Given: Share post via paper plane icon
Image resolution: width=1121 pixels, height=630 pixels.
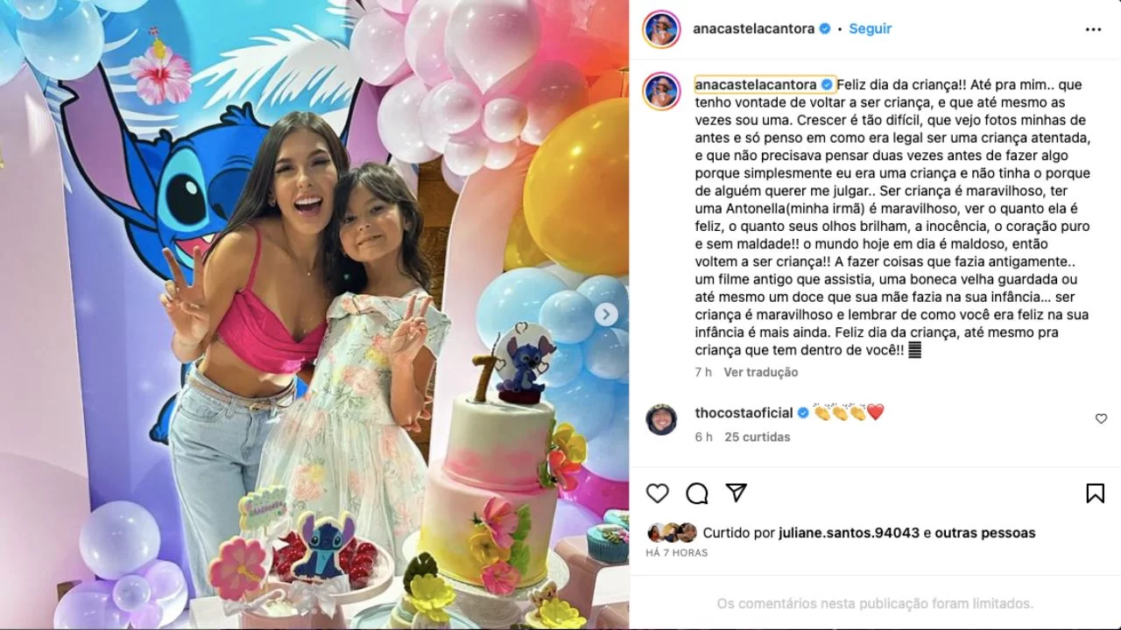Looking at the screenshot, I should tap(737, 493).
